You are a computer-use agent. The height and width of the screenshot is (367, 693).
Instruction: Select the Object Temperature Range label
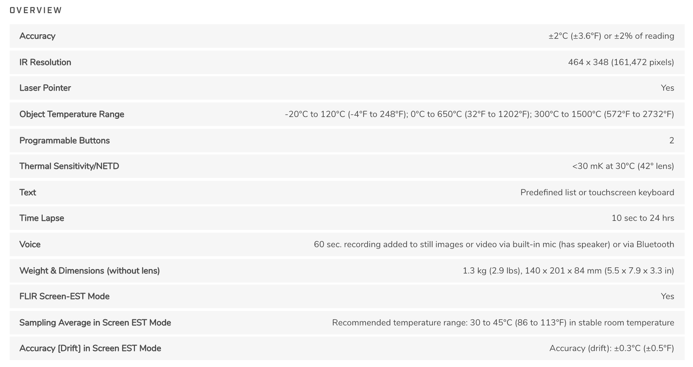click(x=72, y=114)
